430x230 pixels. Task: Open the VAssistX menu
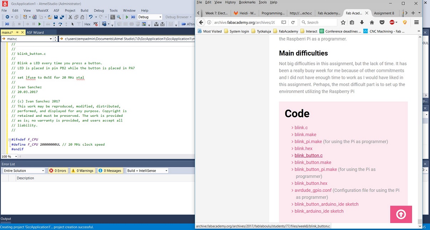click(42, 10)
